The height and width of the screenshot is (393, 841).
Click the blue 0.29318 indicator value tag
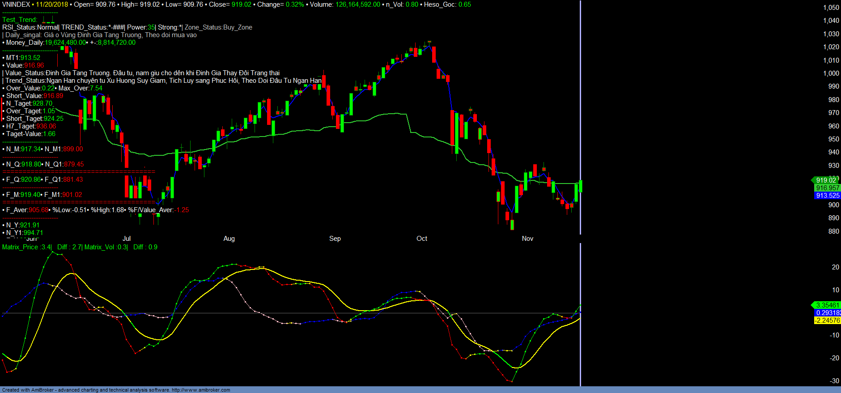(x=828, y=313)
